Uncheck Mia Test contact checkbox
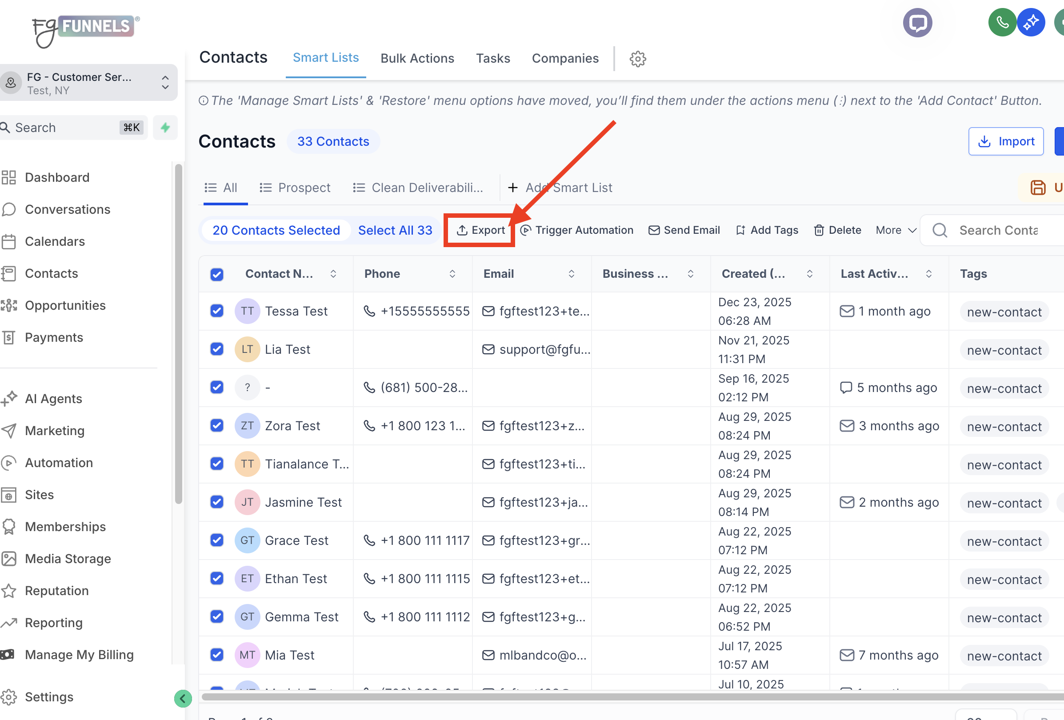Viewport: 1064px width, 720px height. click(217, 655)
